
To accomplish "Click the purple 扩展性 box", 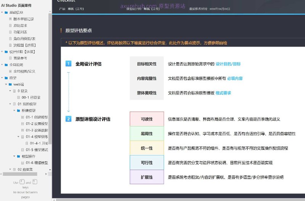I will pos(147,177).
